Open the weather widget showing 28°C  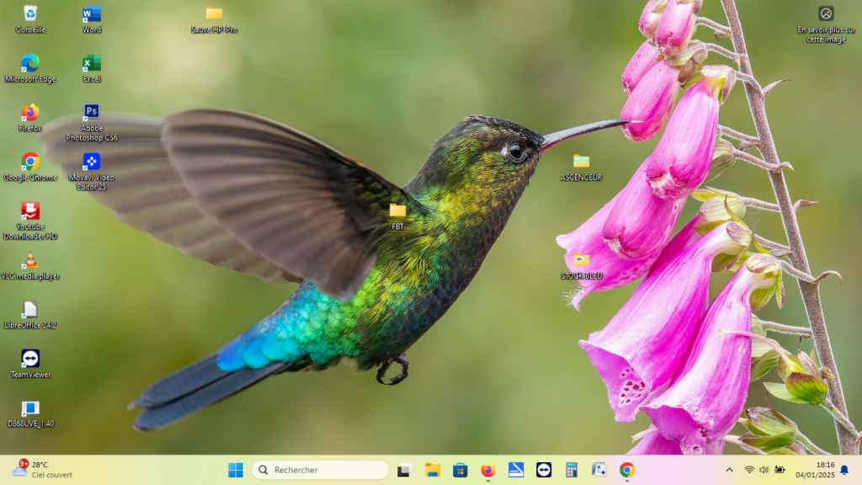point(42,470)
